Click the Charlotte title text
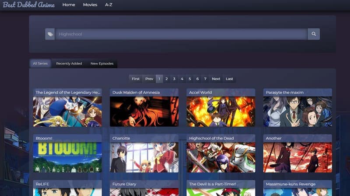The width and height of the screenshot is (350, 196). point(121,138)
